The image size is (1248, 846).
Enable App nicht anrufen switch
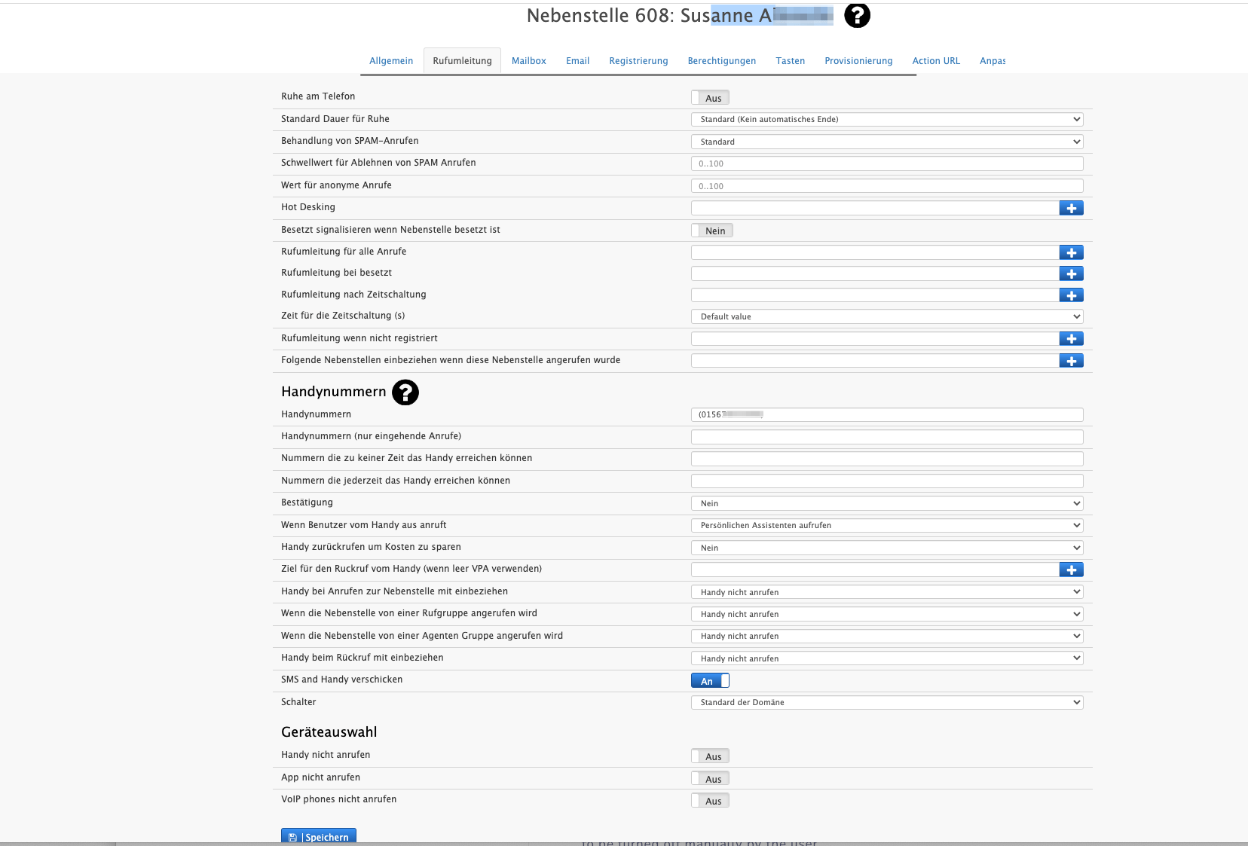pos(710,779)
